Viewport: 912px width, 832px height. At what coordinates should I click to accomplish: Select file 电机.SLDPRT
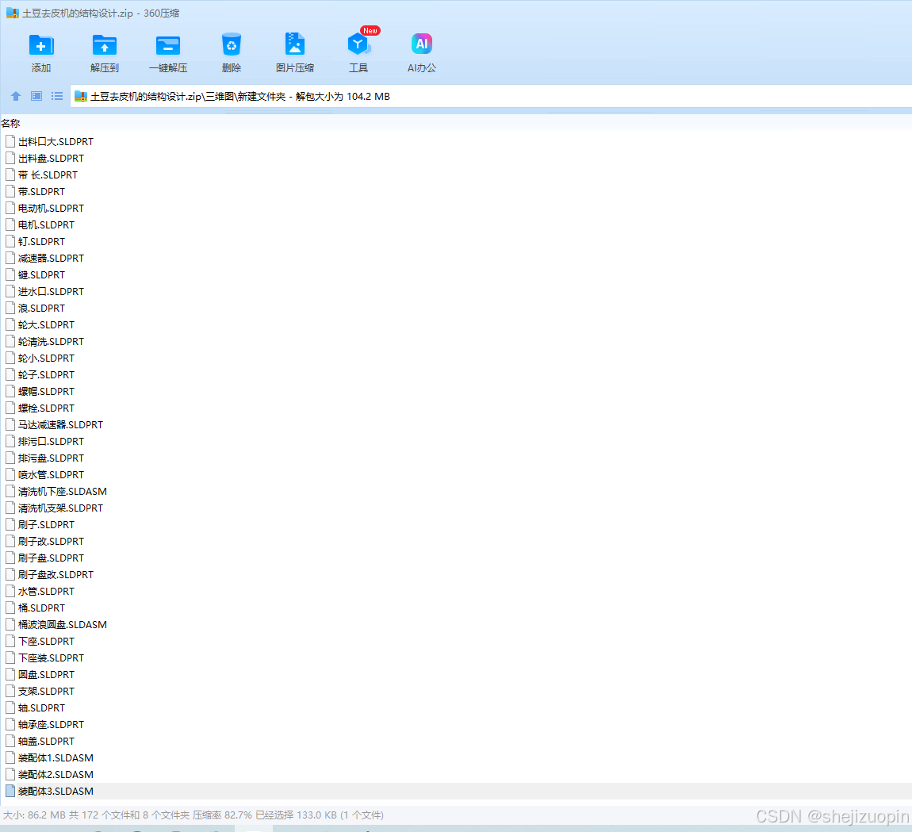click(x=46, y=225)
